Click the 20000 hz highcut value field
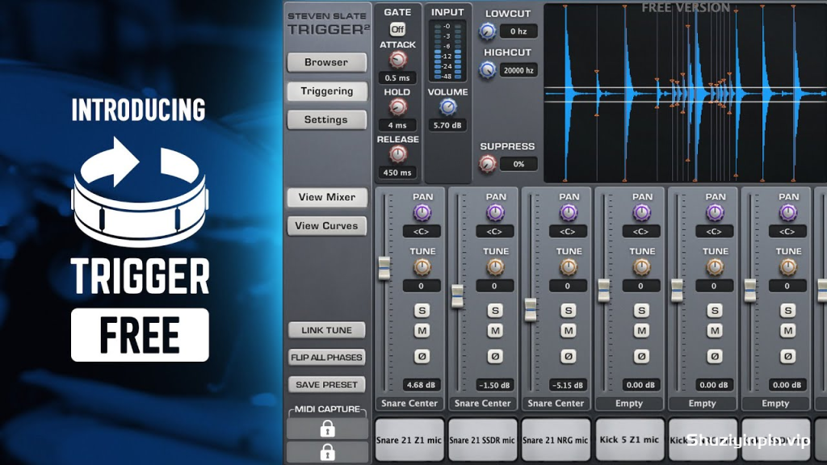The image size is (827, 465). (x=518, y=70)
